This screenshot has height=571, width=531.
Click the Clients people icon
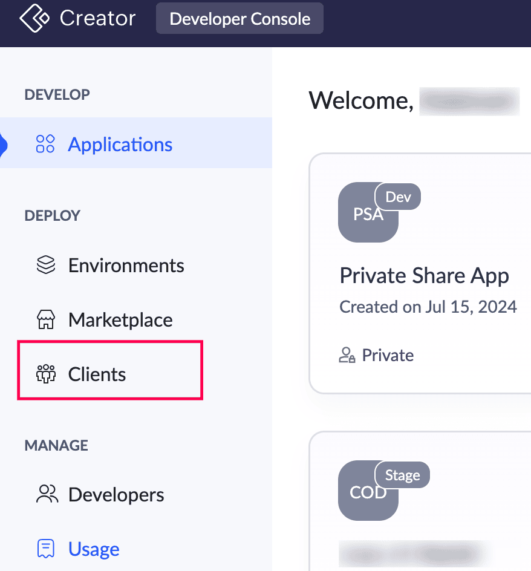[x=46, y=374]
